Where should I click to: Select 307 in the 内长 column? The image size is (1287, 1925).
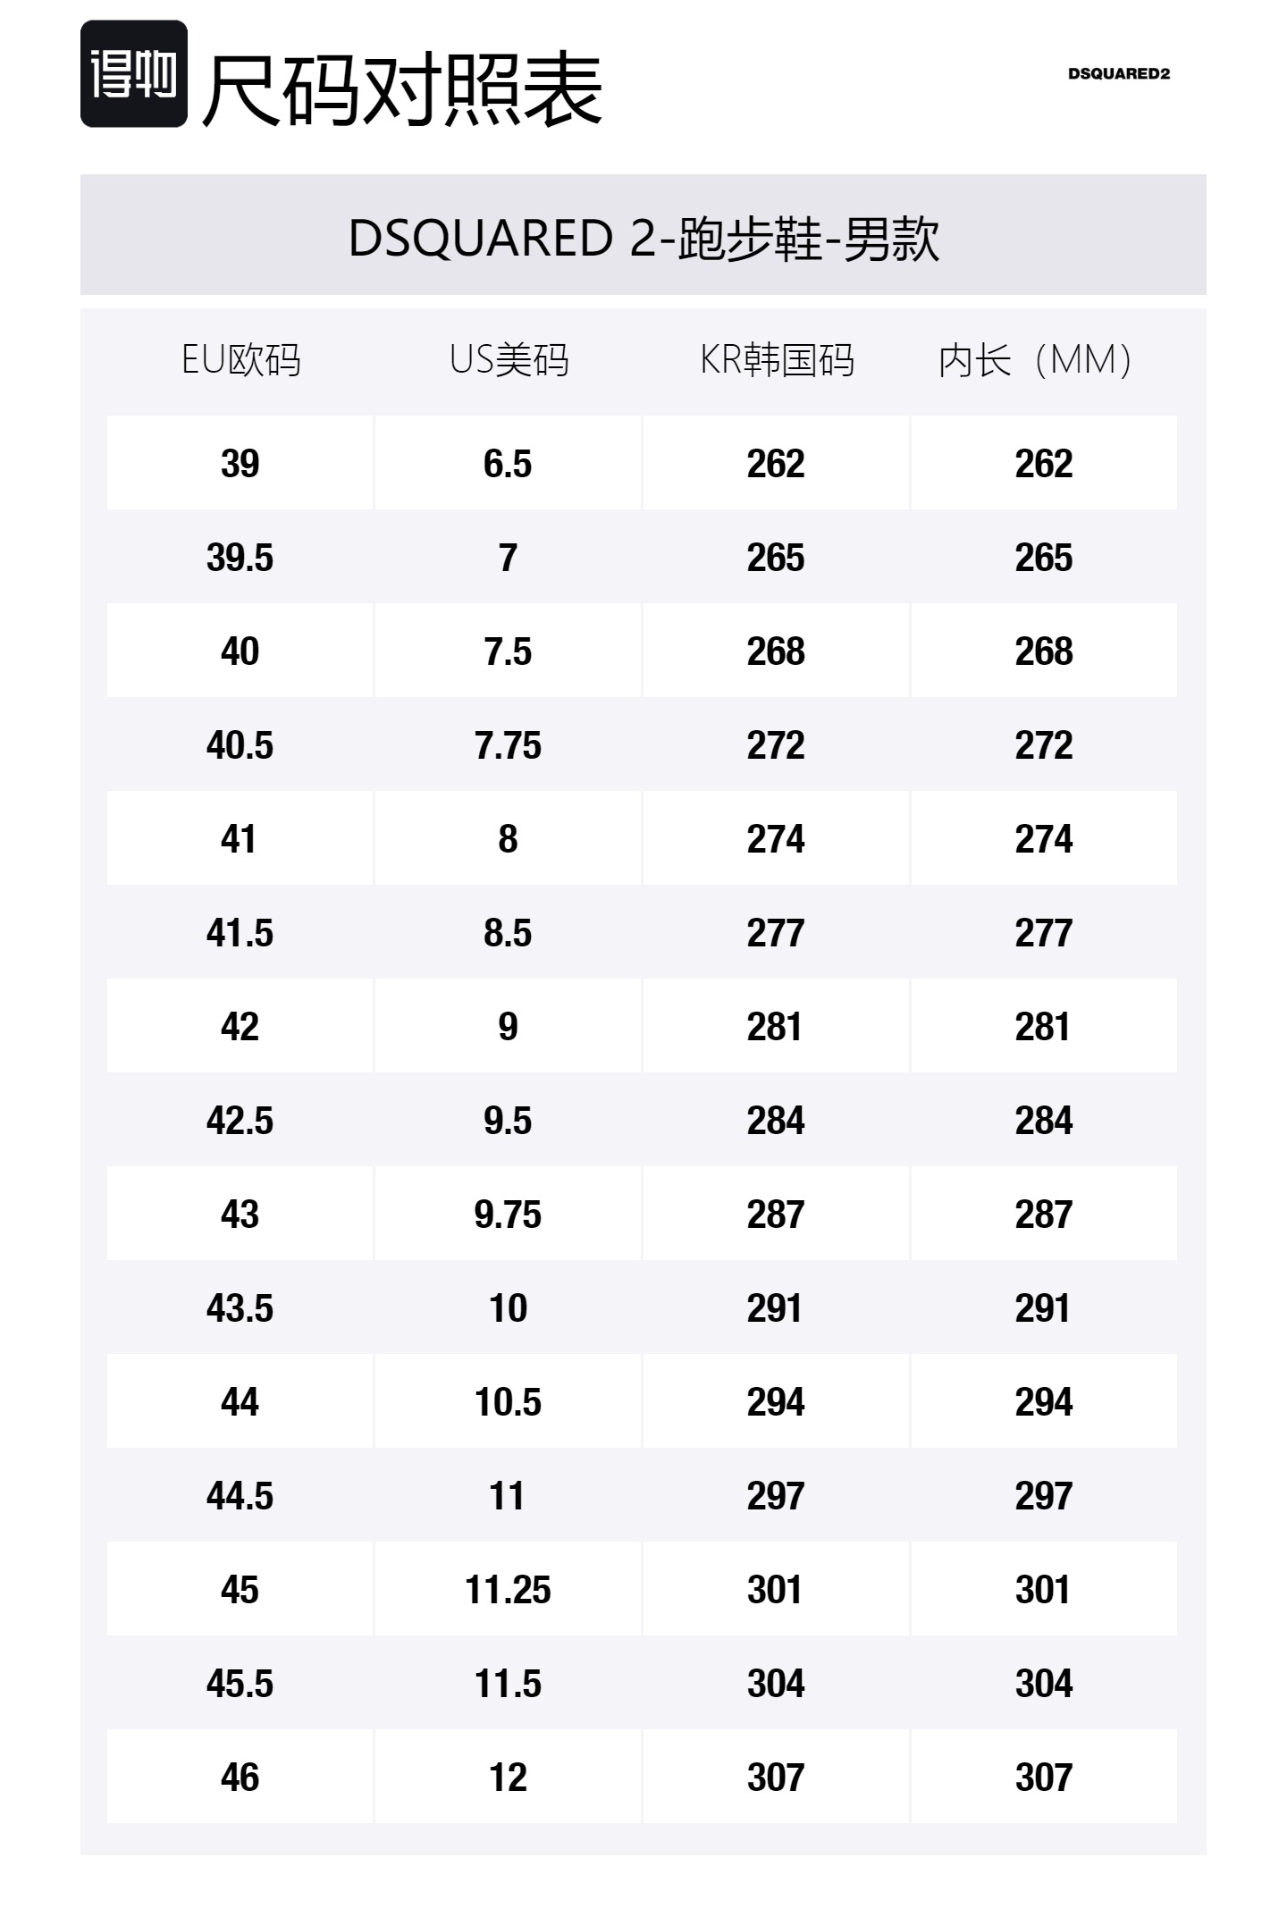1043,1778
